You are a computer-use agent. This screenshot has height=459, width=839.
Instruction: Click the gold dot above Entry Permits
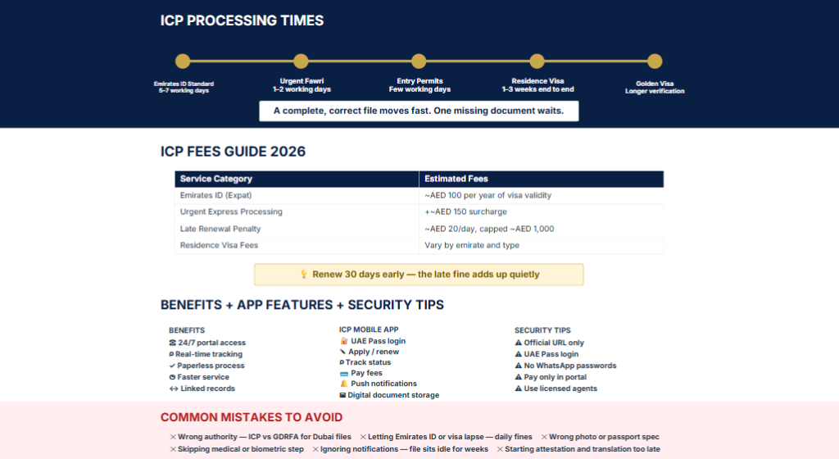coord(419,61)
